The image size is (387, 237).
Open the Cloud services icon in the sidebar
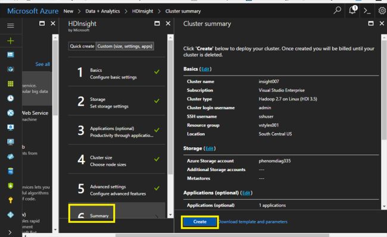tap(10, 157)
